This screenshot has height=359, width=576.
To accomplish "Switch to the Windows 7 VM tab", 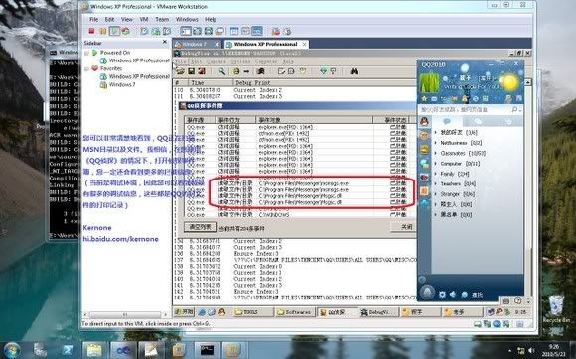I will click(198, 44).
